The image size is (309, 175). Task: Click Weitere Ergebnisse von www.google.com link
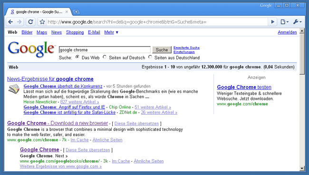click(x=61, y=166)
